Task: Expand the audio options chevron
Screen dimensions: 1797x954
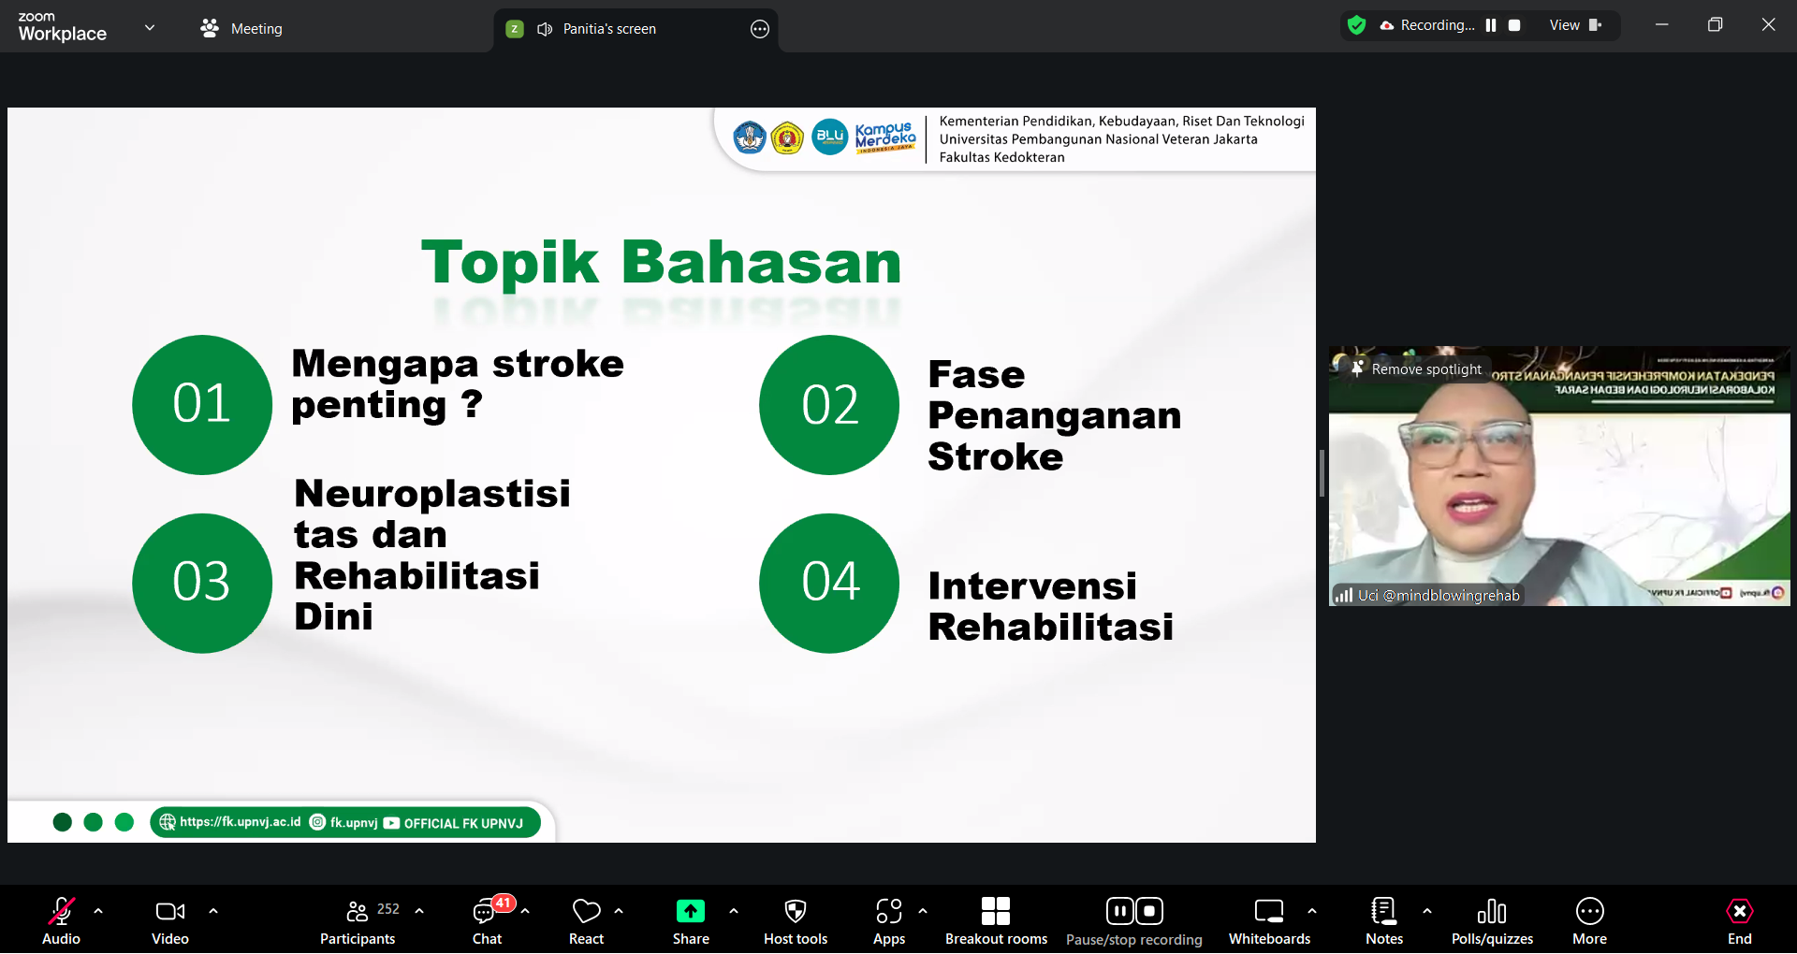Action: (x=98, y=910)
